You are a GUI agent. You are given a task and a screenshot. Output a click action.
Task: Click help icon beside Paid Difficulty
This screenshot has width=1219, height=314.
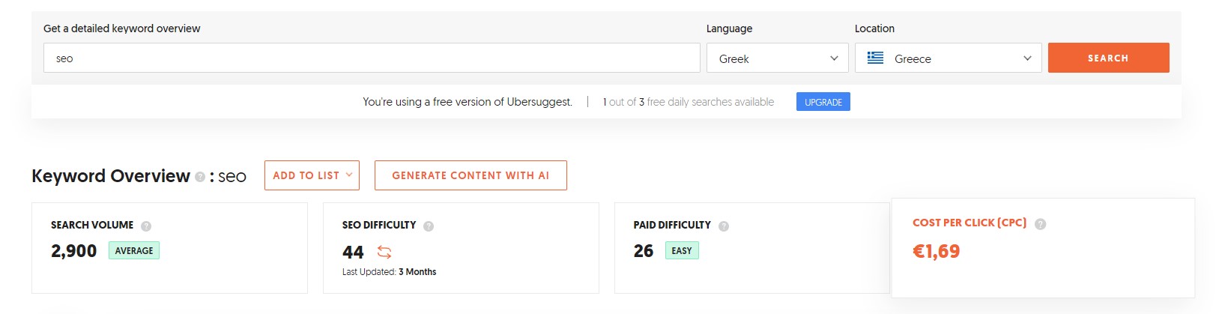coord(724,226)
